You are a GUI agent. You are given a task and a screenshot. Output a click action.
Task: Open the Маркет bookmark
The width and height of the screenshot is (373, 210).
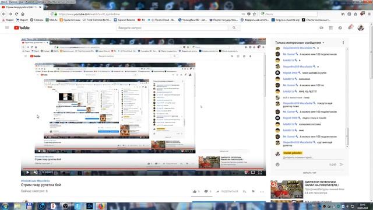pyautogui.click(x=22, y=20)
